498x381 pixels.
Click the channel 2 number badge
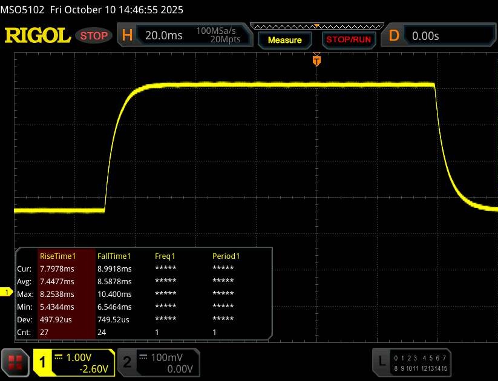point(126,362)
